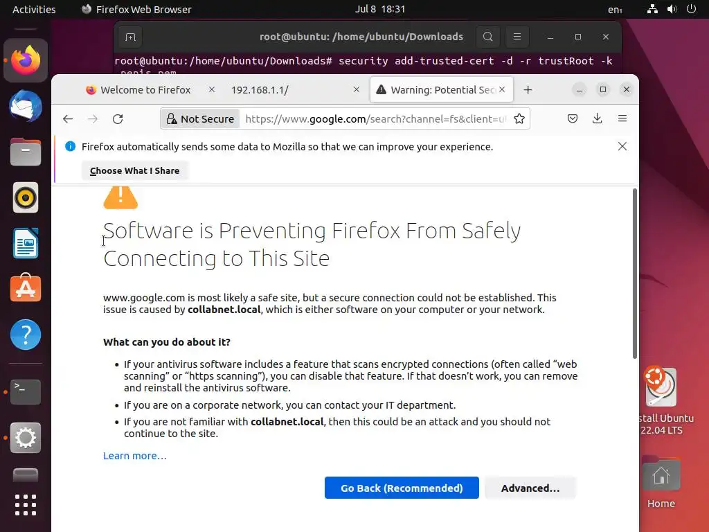Viewport: 709px width, 532px height.
Task: Open Thunderbird Mail from the dock
Action: [26, 107]
